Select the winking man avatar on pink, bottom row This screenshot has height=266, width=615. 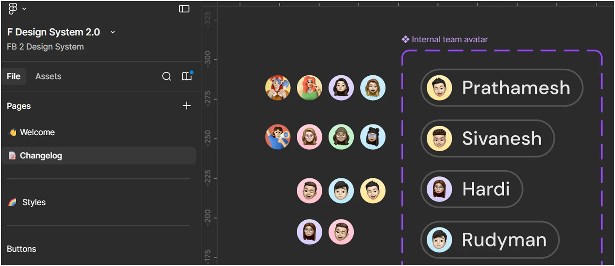(341, 232)
